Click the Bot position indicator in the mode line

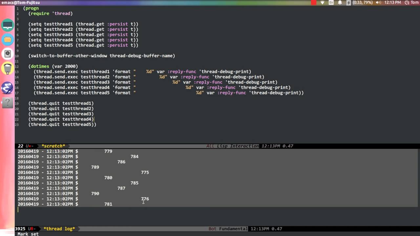click(213, 229)
